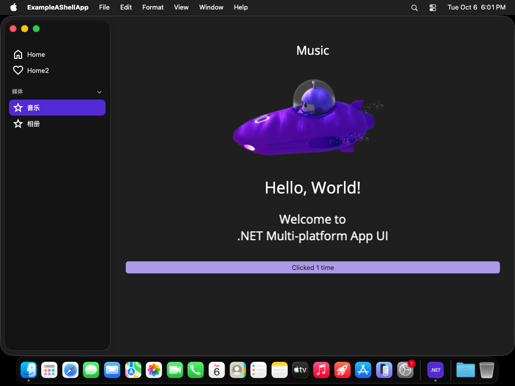Click the Home house icon in sidebar

[18, 54]
